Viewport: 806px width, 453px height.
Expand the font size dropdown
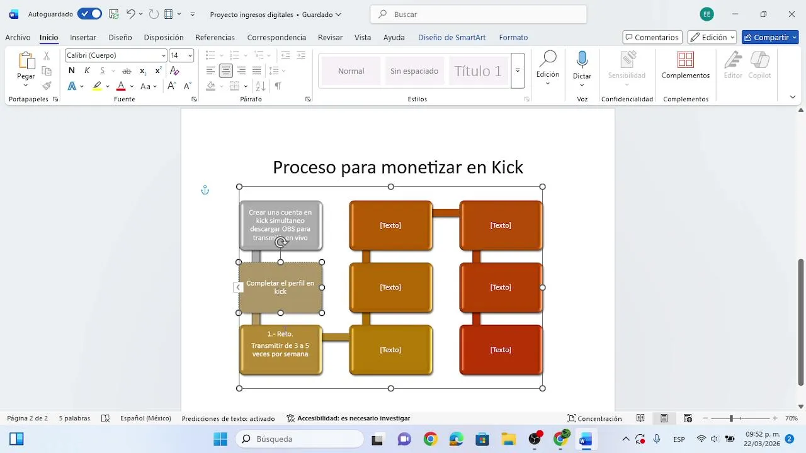190,55
